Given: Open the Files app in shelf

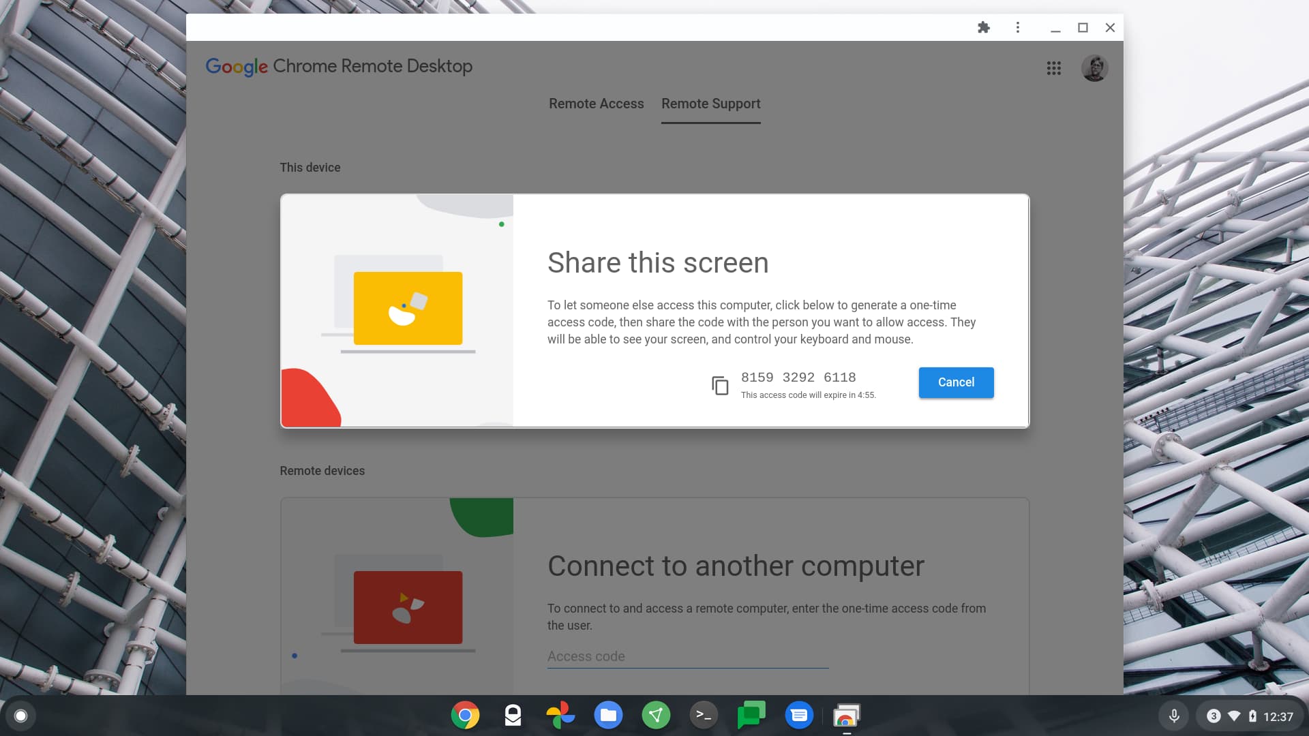Looking at the screenshot, I should (608, 716).
